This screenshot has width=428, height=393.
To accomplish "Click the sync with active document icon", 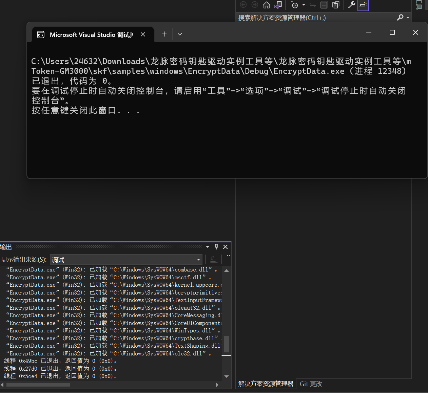I will 313,5.
